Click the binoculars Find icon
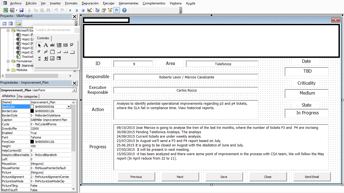Viewport: 344px width, 193px height. pos(48,10)
